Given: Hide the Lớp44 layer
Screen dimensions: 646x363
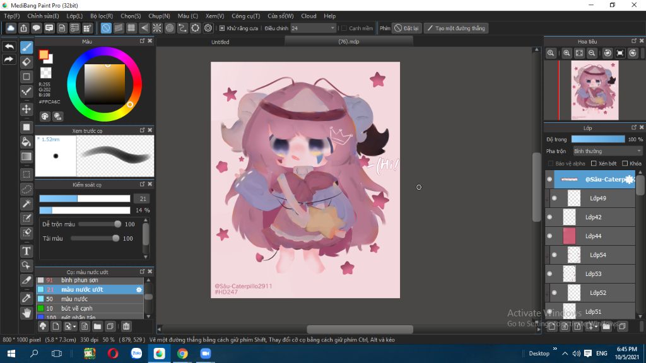Looking at the screenshot, I should 549,236.
